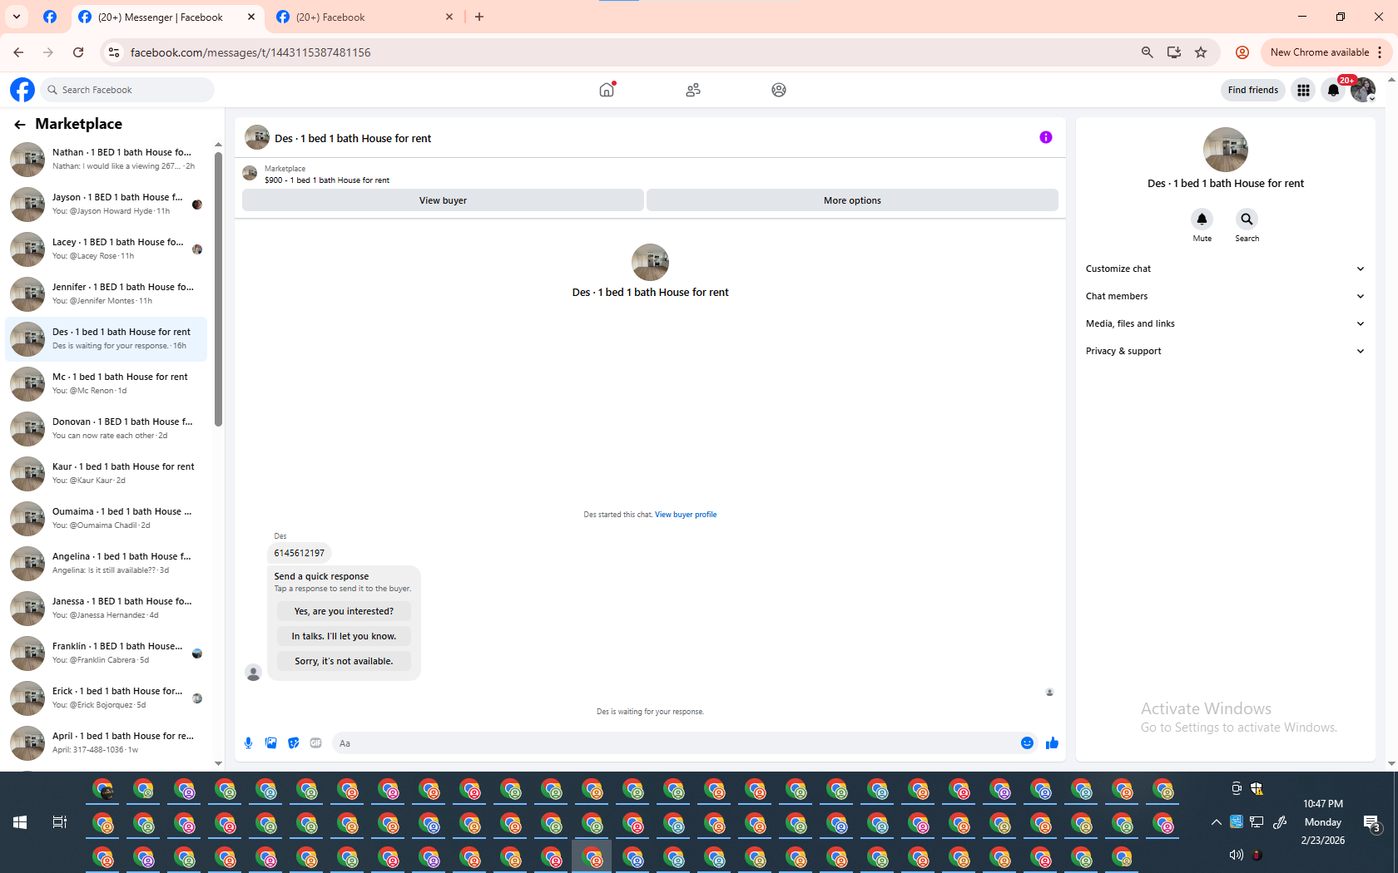
Task: Search in the conversation using magnifier icon
Action: coord(1247,219)
